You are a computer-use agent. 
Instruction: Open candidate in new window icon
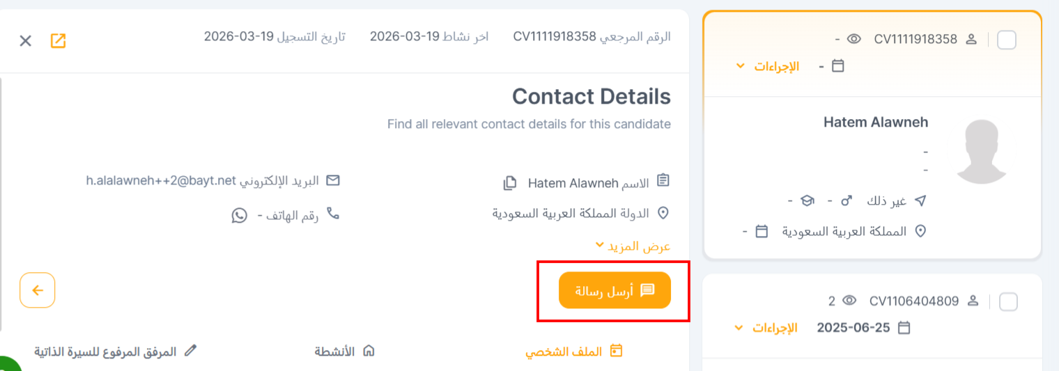58,41
